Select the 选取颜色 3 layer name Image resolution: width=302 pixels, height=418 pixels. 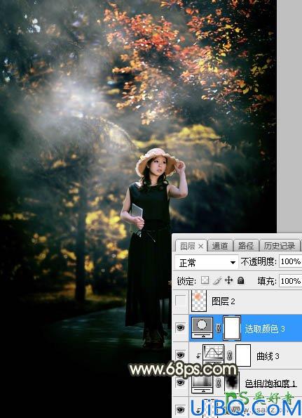[265, 329]
